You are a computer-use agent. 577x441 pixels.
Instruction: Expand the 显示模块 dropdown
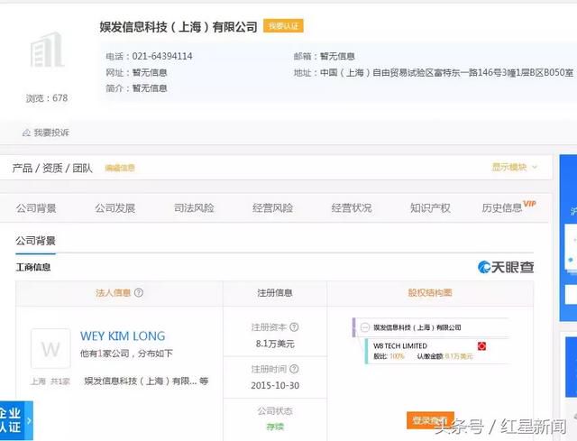(x=515, y=167)
